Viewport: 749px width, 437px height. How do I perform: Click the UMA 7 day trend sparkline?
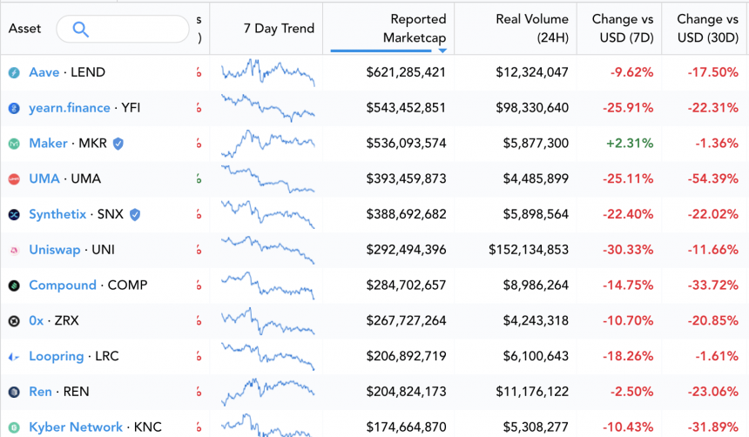click(x=267, y=178)
